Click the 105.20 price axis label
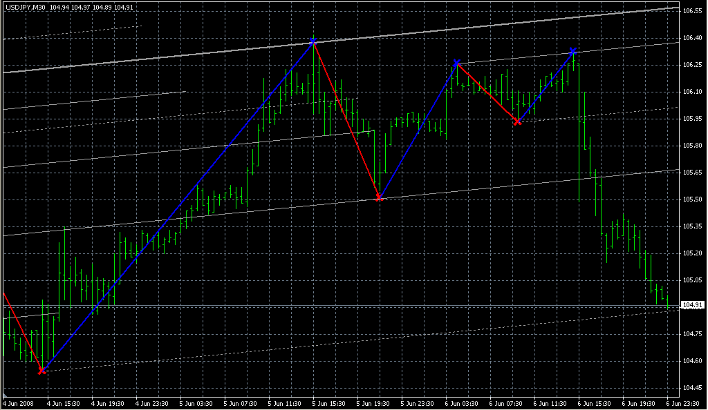The image size is (708, 410). pyautogui.click(x=692, y=253)
